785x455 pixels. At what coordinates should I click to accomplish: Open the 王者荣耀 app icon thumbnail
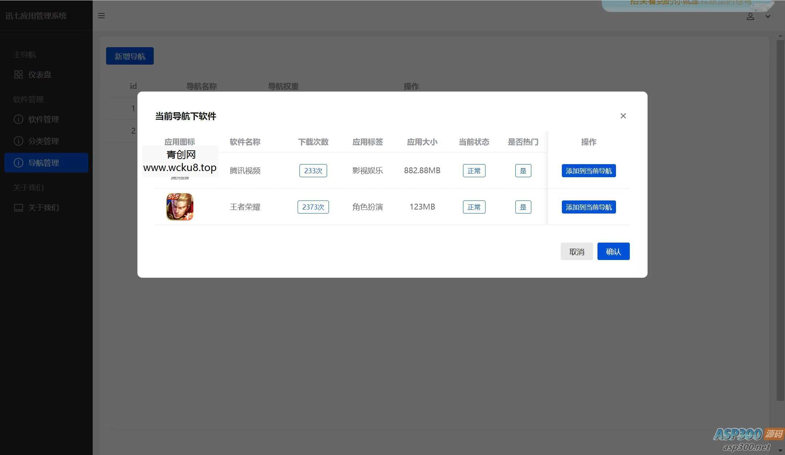click(x=180, y=207)
